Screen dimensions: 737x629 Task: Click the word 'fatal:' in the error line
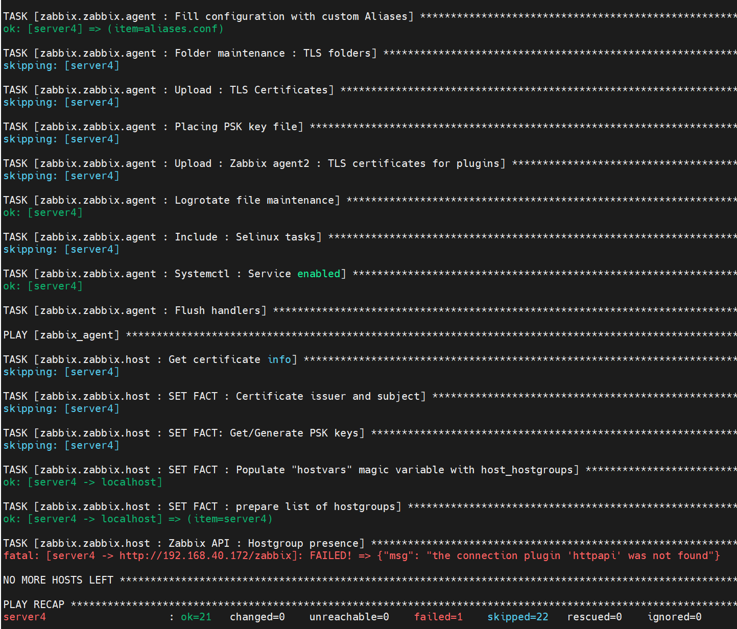click(21, 555)
